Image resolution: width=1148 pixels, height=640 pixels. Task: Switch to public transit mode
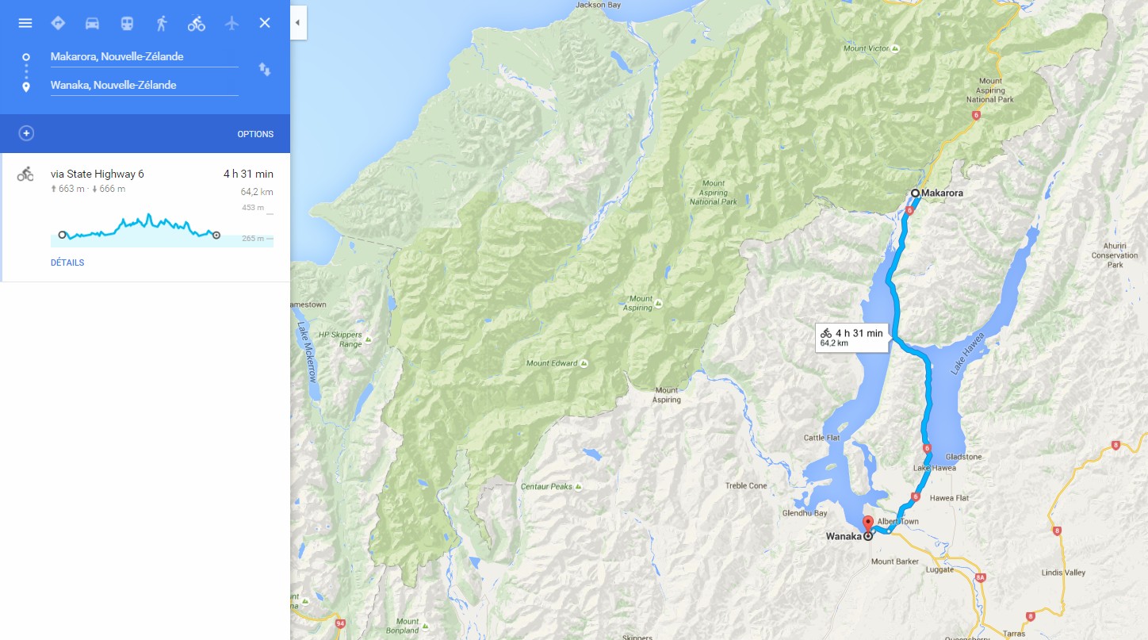127,23
